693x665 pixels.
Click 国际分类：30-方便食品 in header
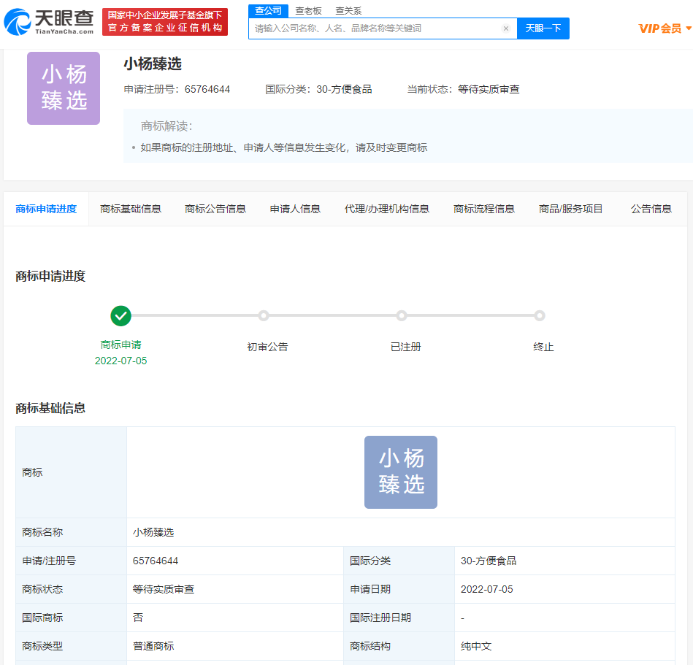pos(318,89)
